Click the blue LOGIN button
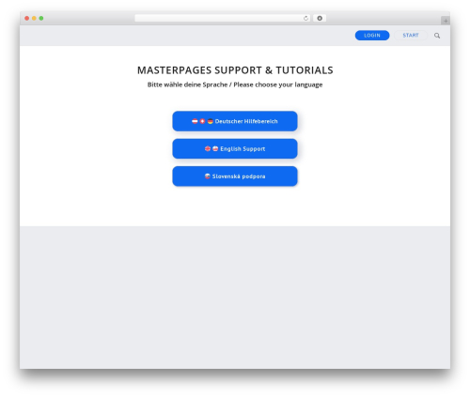This screenshot has width=470, height=397. click(x=372, y=36)
